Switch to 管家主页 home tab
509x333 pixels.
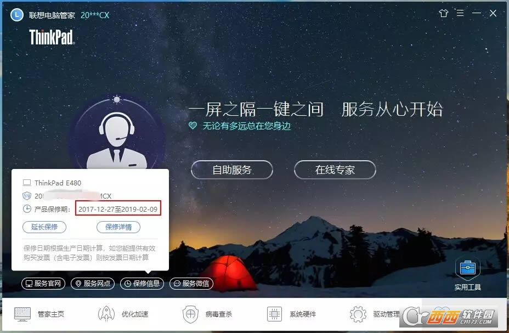point(39,314)
